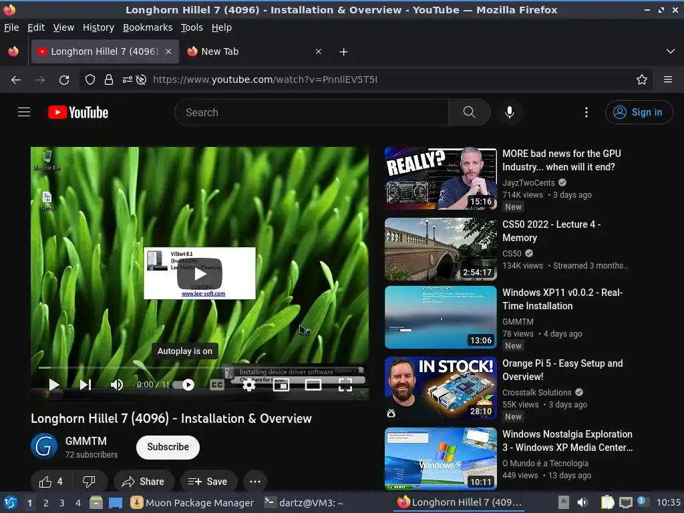Open the Share dialog
This screenshot has width=684, height=513.
click(144, 482)
